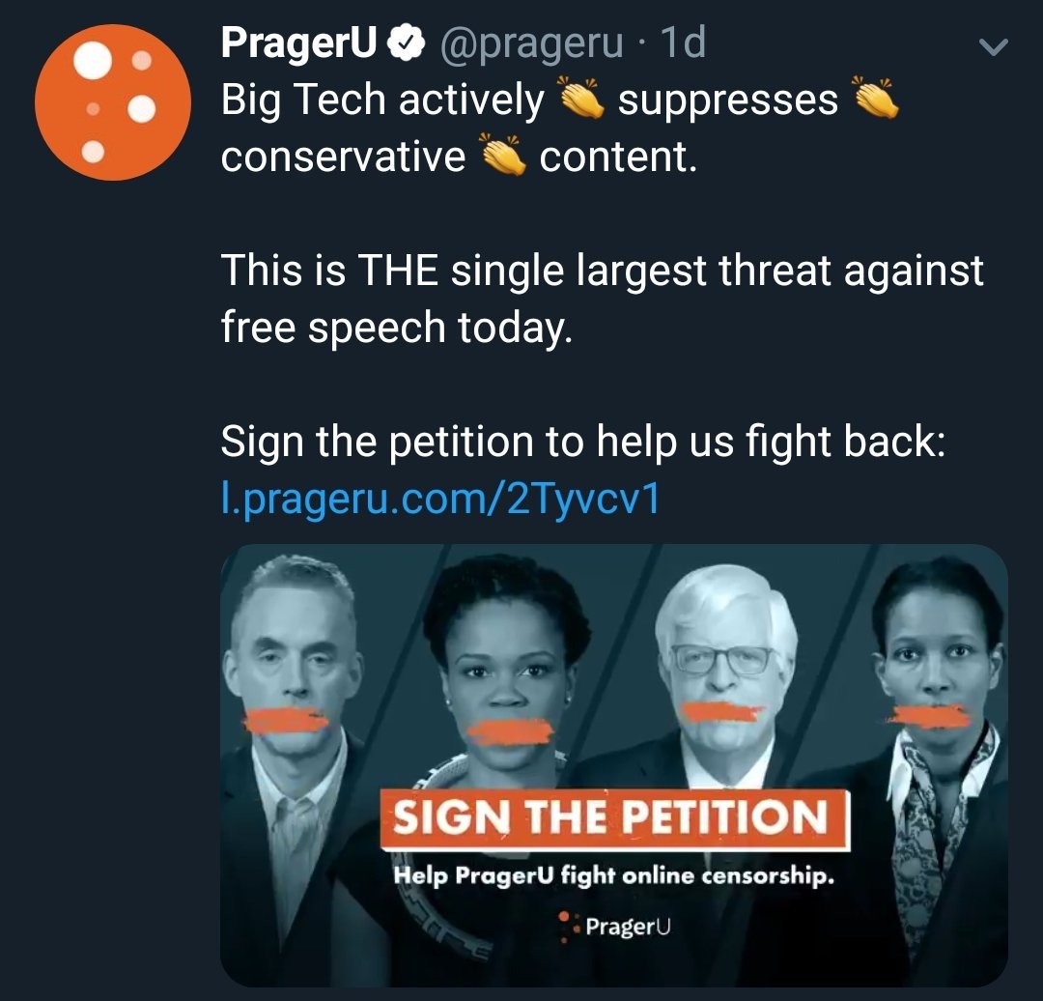1043x1001 pixels.
Task: Click the clap emoji after 'suppresses'
Action: (875, 98)
